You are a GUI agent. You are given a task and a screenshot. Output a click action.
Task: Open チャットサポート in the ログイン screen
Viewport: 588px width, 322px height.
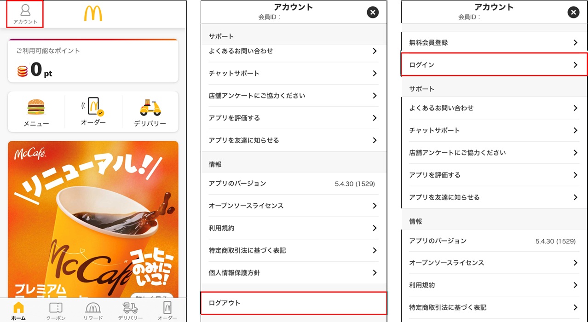(494, 130)
